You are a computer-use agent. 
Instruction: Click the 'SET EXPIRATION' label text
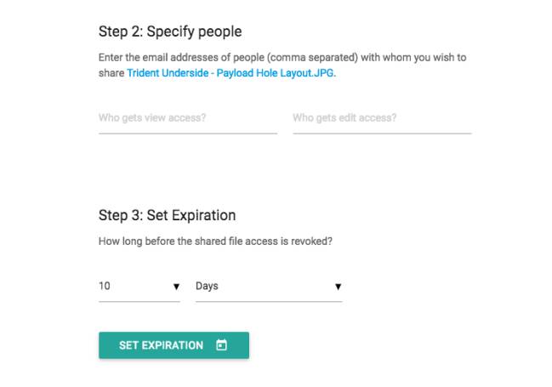[161, 345]
